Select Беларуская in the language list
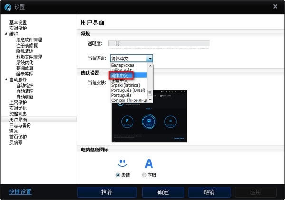 coord(129,65)
